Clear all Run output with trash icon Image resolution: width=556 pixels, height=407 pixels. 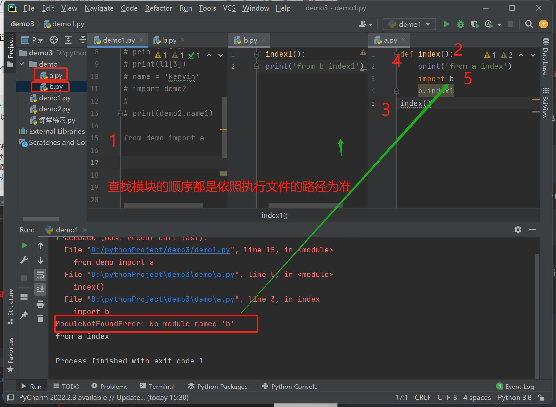click(x=40, y=318)
